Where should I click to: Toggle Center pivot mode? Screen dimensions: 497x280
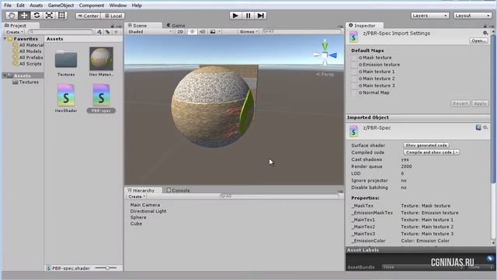(88, 16)
